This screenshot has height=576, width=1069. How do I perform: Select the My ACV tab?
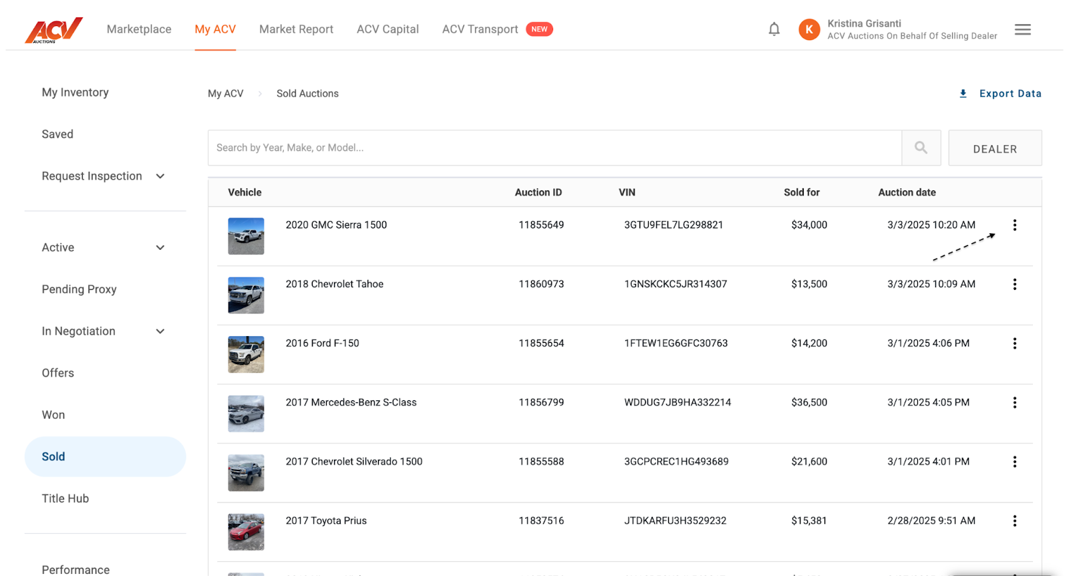pos(215,29)
